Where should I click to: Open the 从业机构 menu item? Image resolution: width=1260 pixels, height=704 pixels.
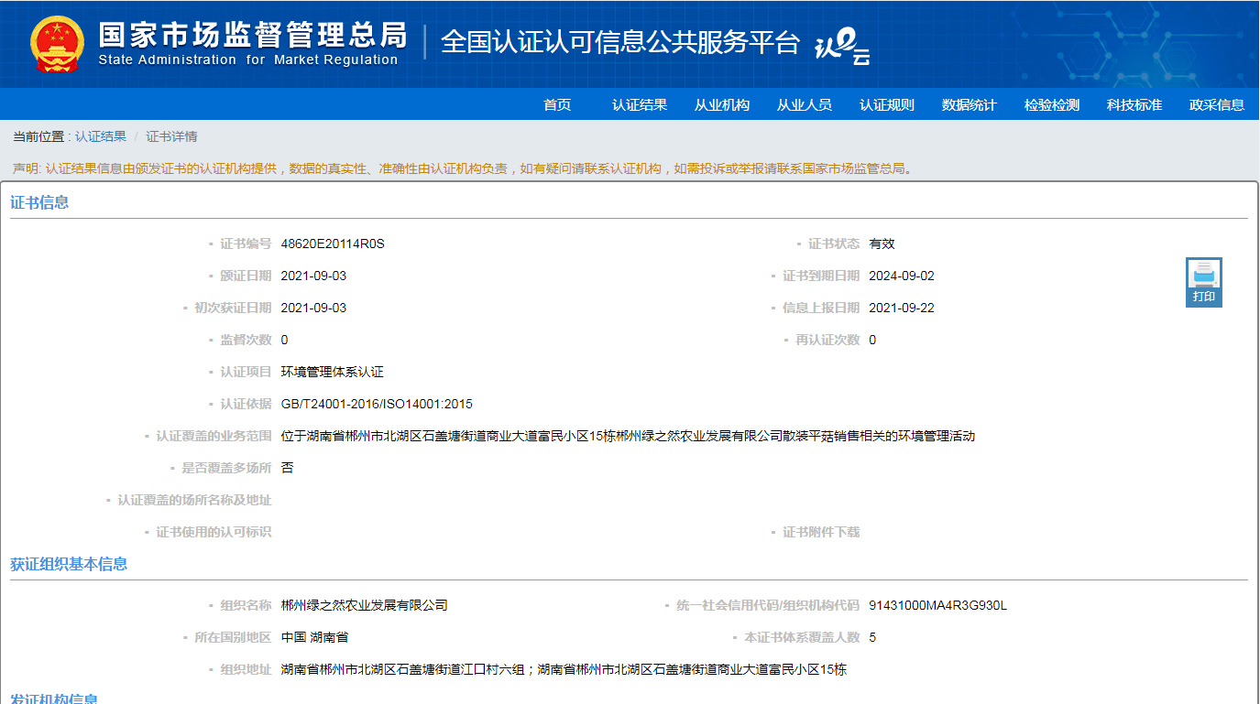722,105
